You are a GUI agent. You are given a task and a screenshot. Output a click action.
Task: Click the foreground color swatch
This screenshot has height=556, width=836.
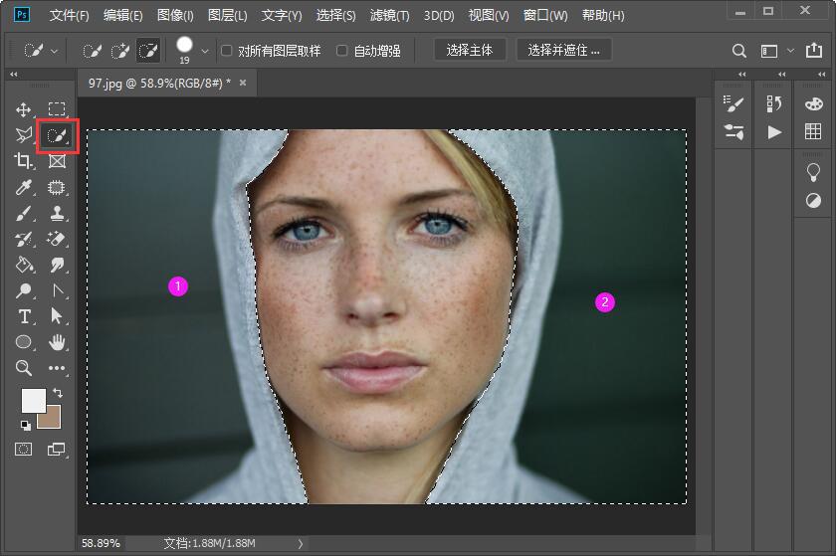click(33, 400)
